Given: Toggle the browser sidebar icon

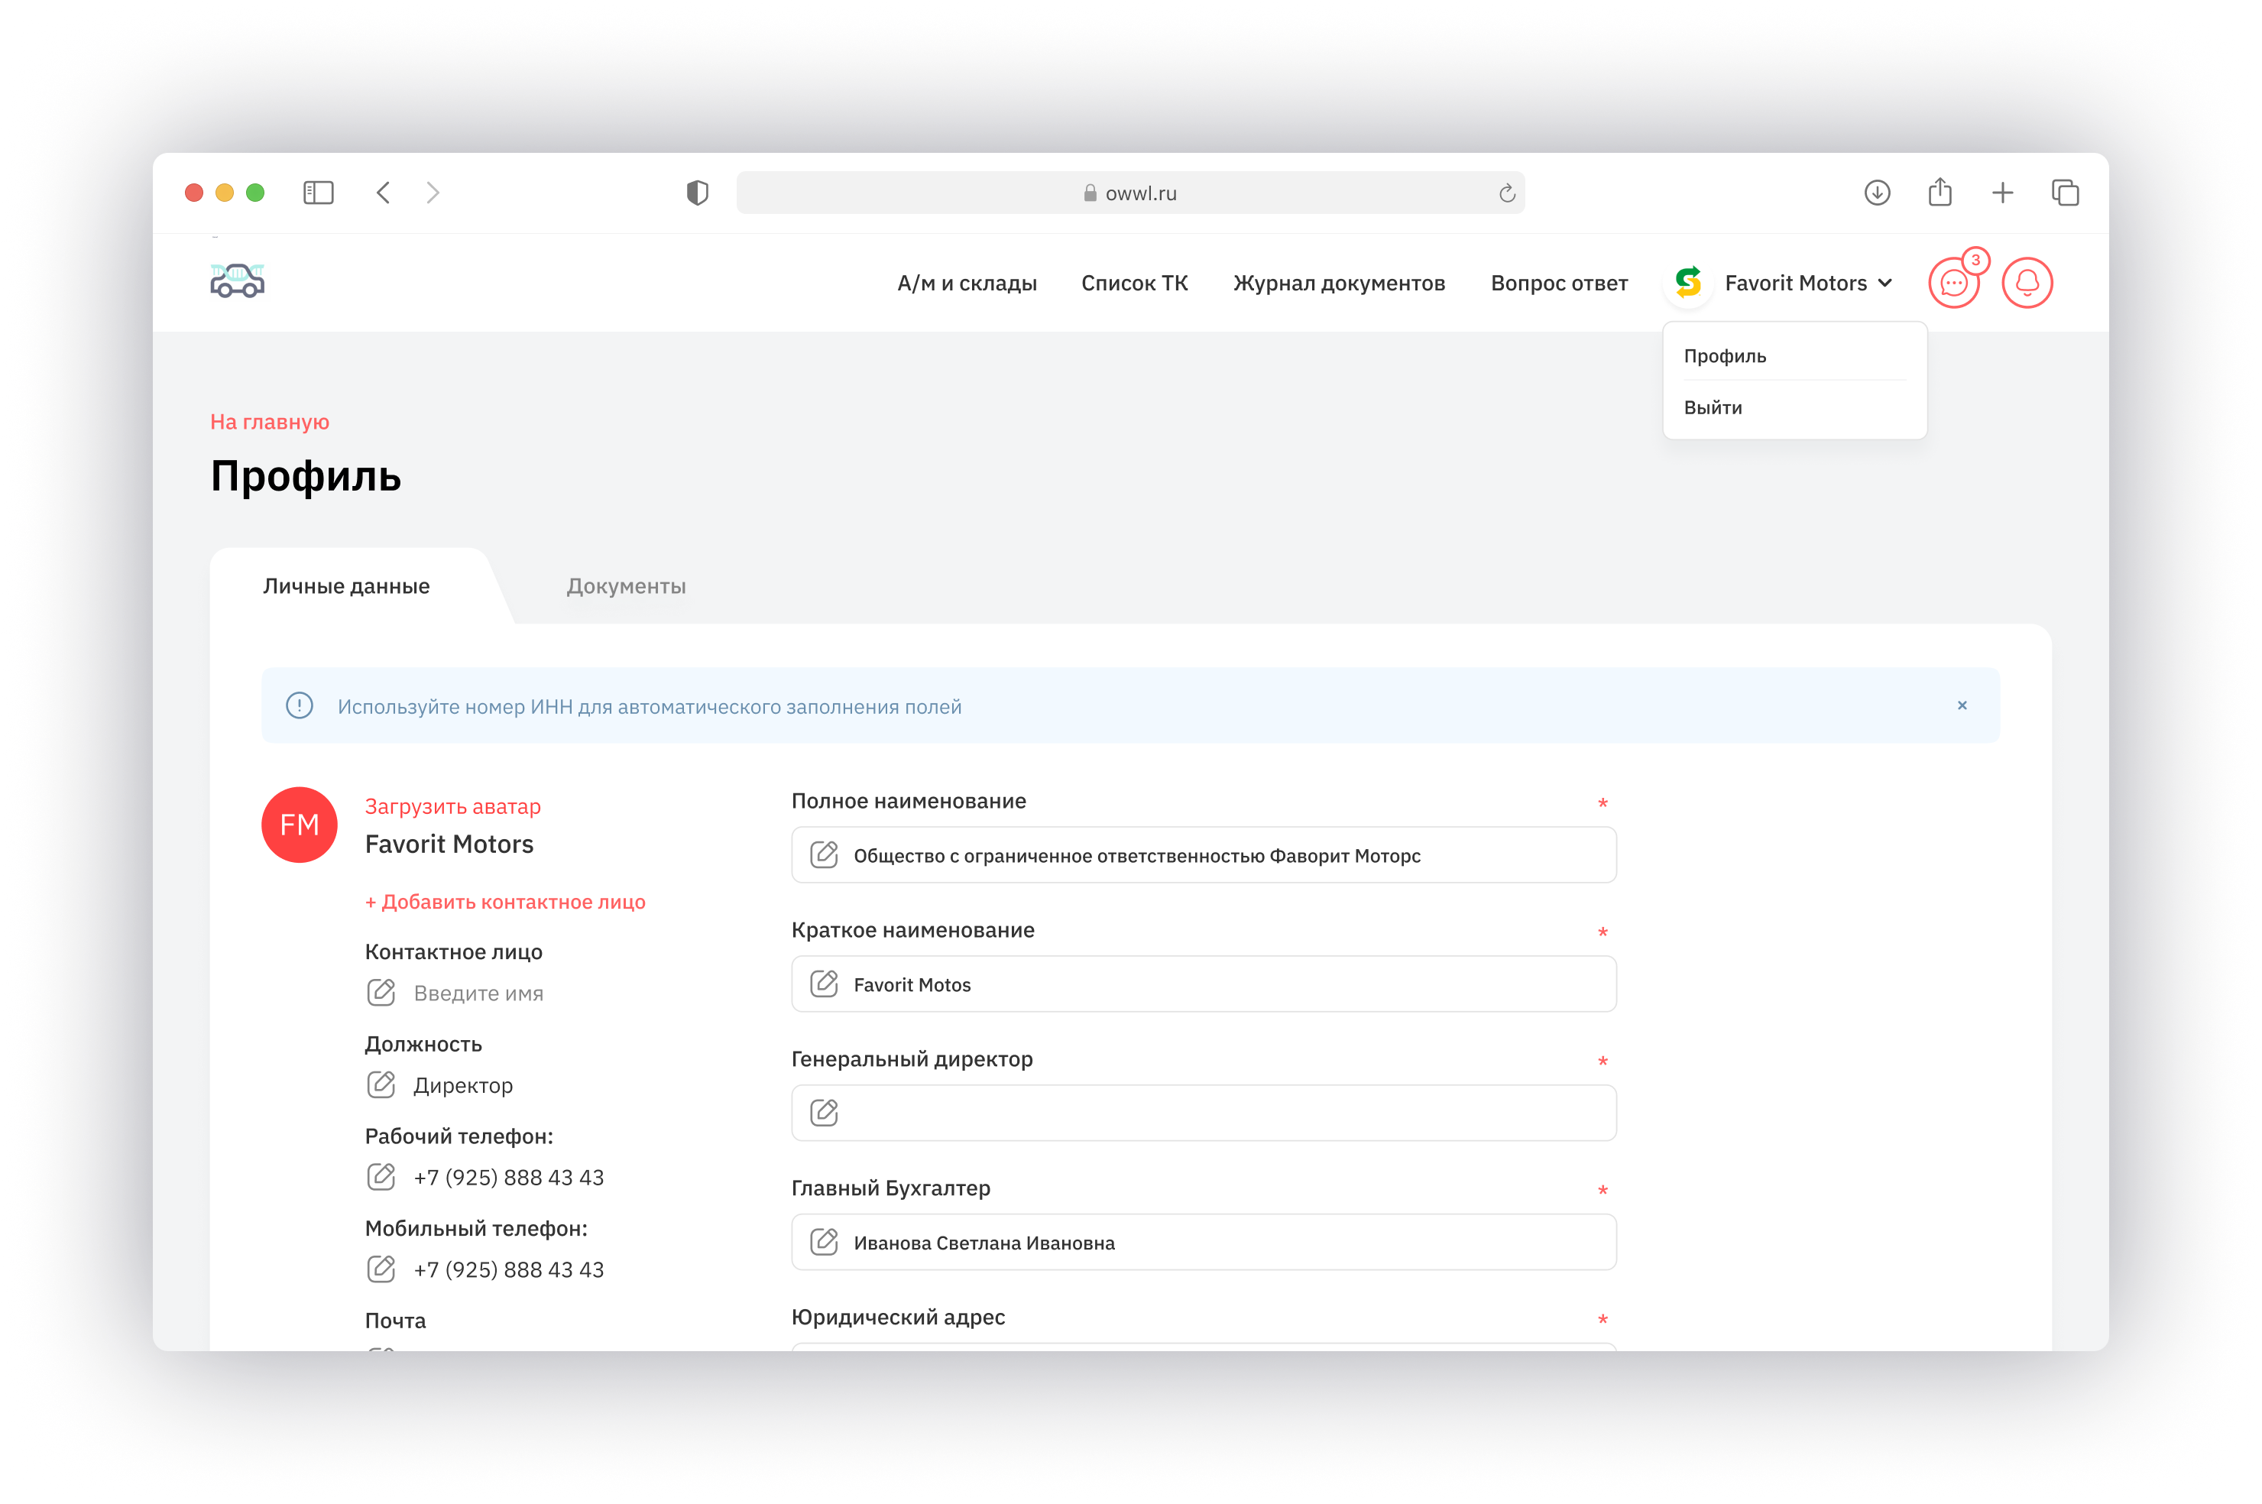Looking at the screenshot, I should (319, 193).
